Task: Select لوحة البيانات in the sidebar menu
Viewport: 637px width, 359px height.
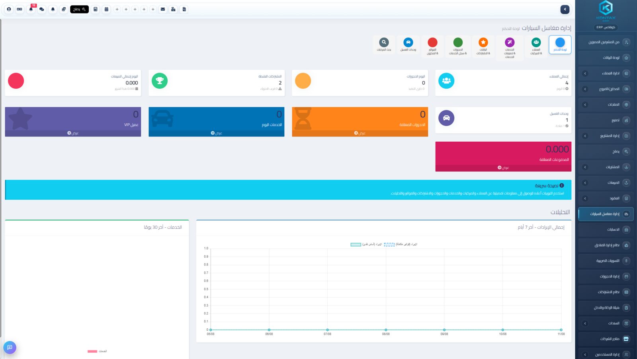Action: (x=606, y=58)
